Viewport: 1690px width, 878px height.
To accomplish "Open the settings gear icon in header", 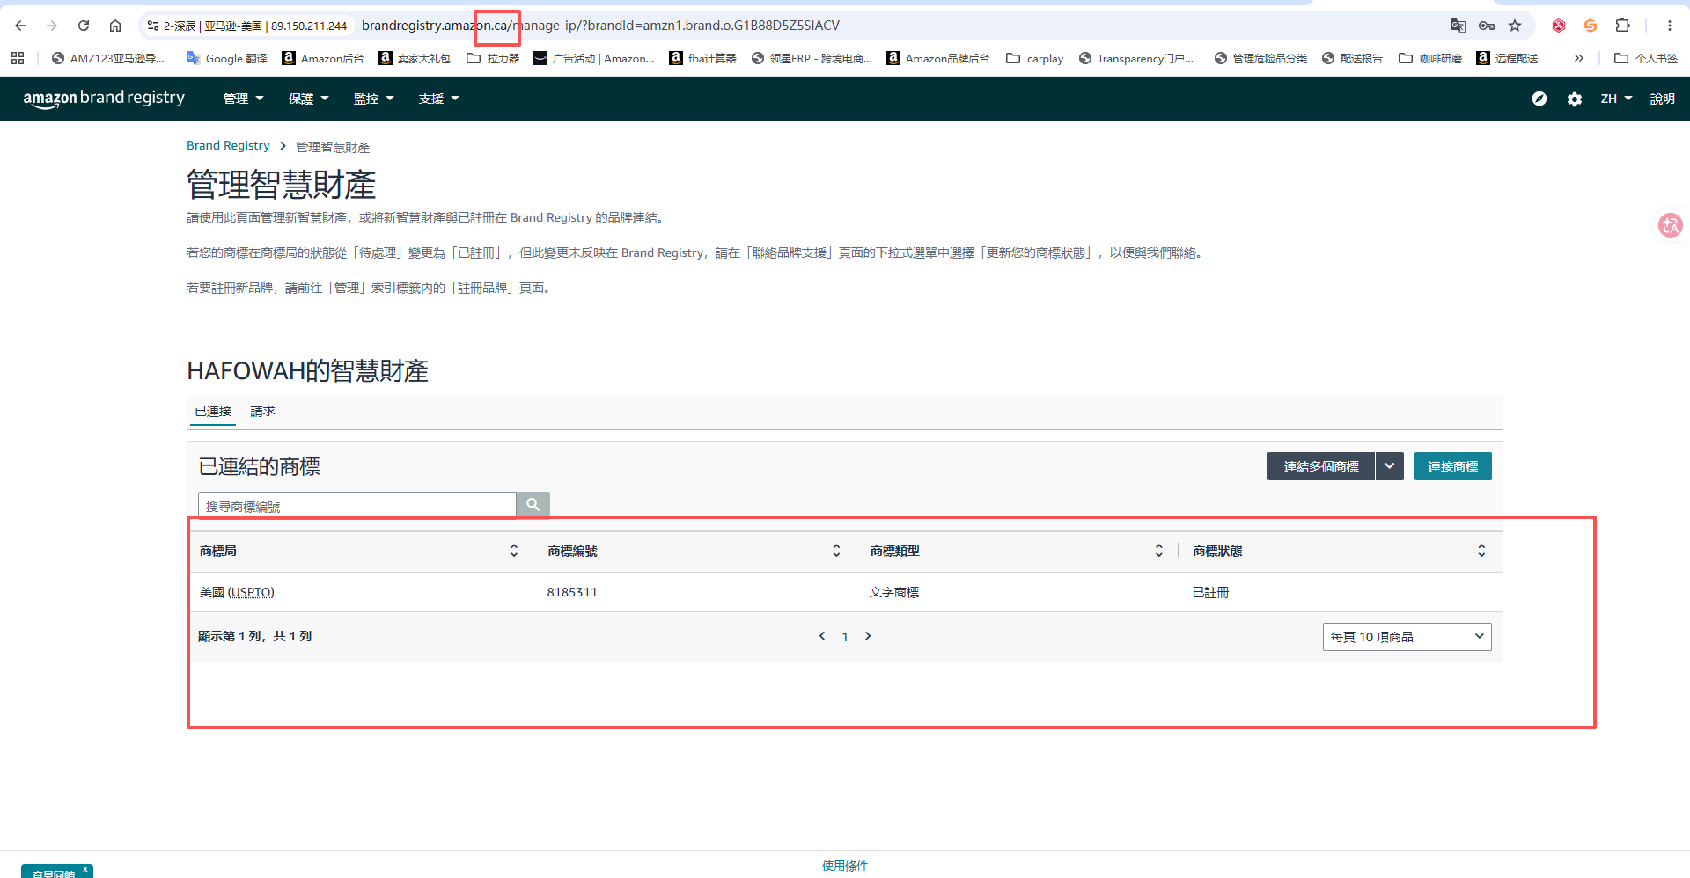I will (1575, 99).
